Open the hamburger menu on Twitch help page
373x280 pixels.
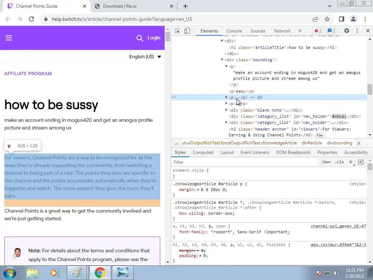coord(9,38)
